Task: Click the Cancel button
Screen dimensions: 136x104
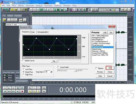Action: pos(110,76)
